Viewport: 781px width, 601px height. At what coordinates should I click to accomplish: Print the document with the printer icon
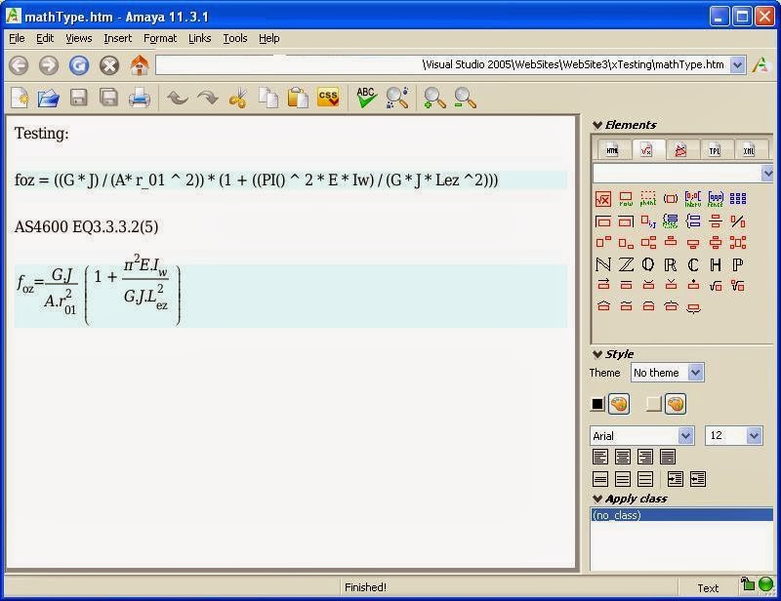pos(139,98)
